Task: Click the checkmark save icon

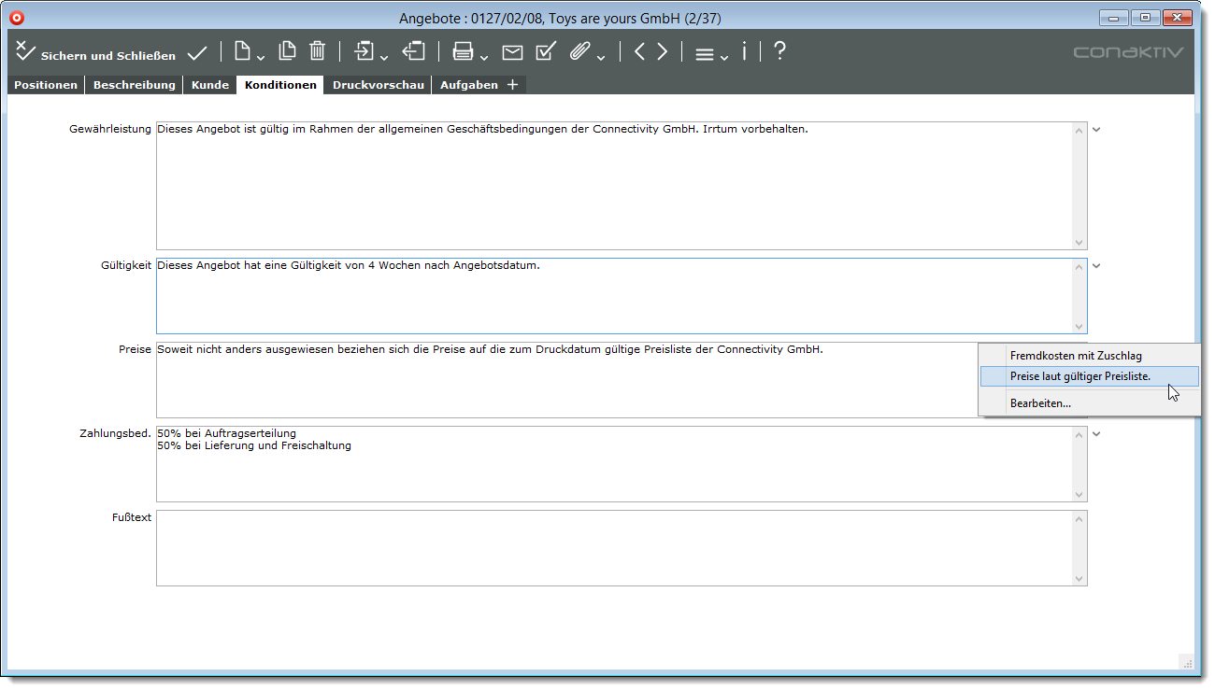Action: tap(197, 53)
